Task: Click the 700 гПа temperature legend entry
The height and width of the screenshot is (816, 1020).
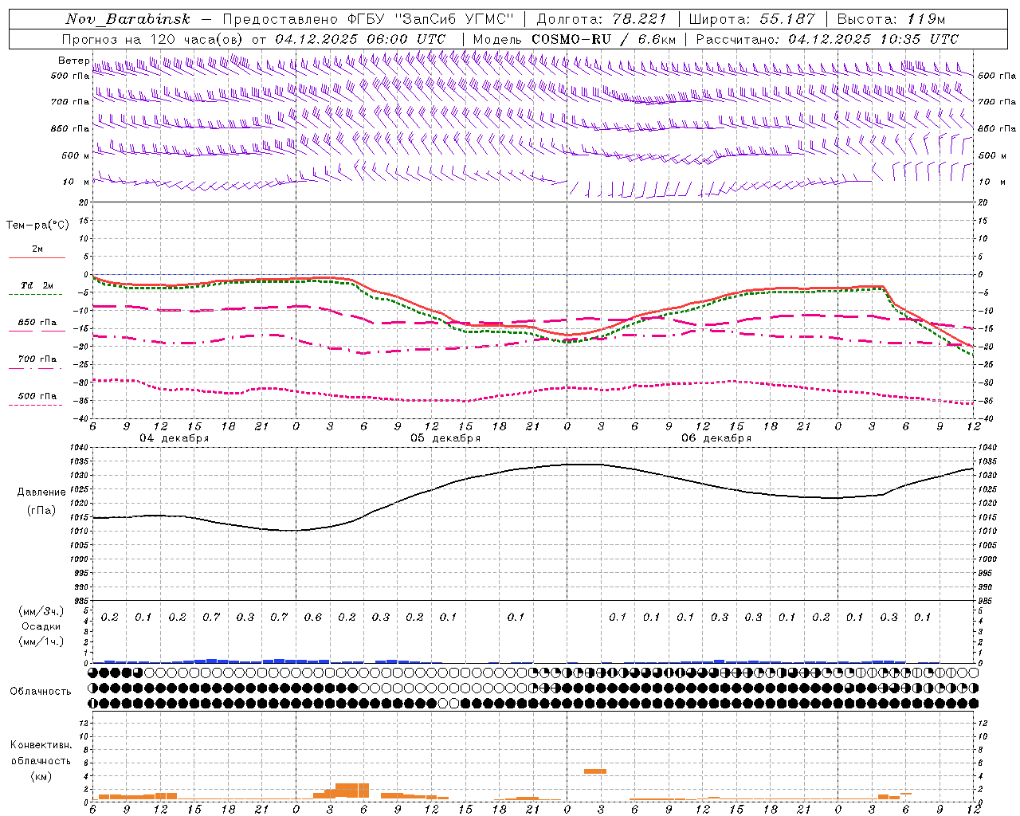Action: point(37,359)
